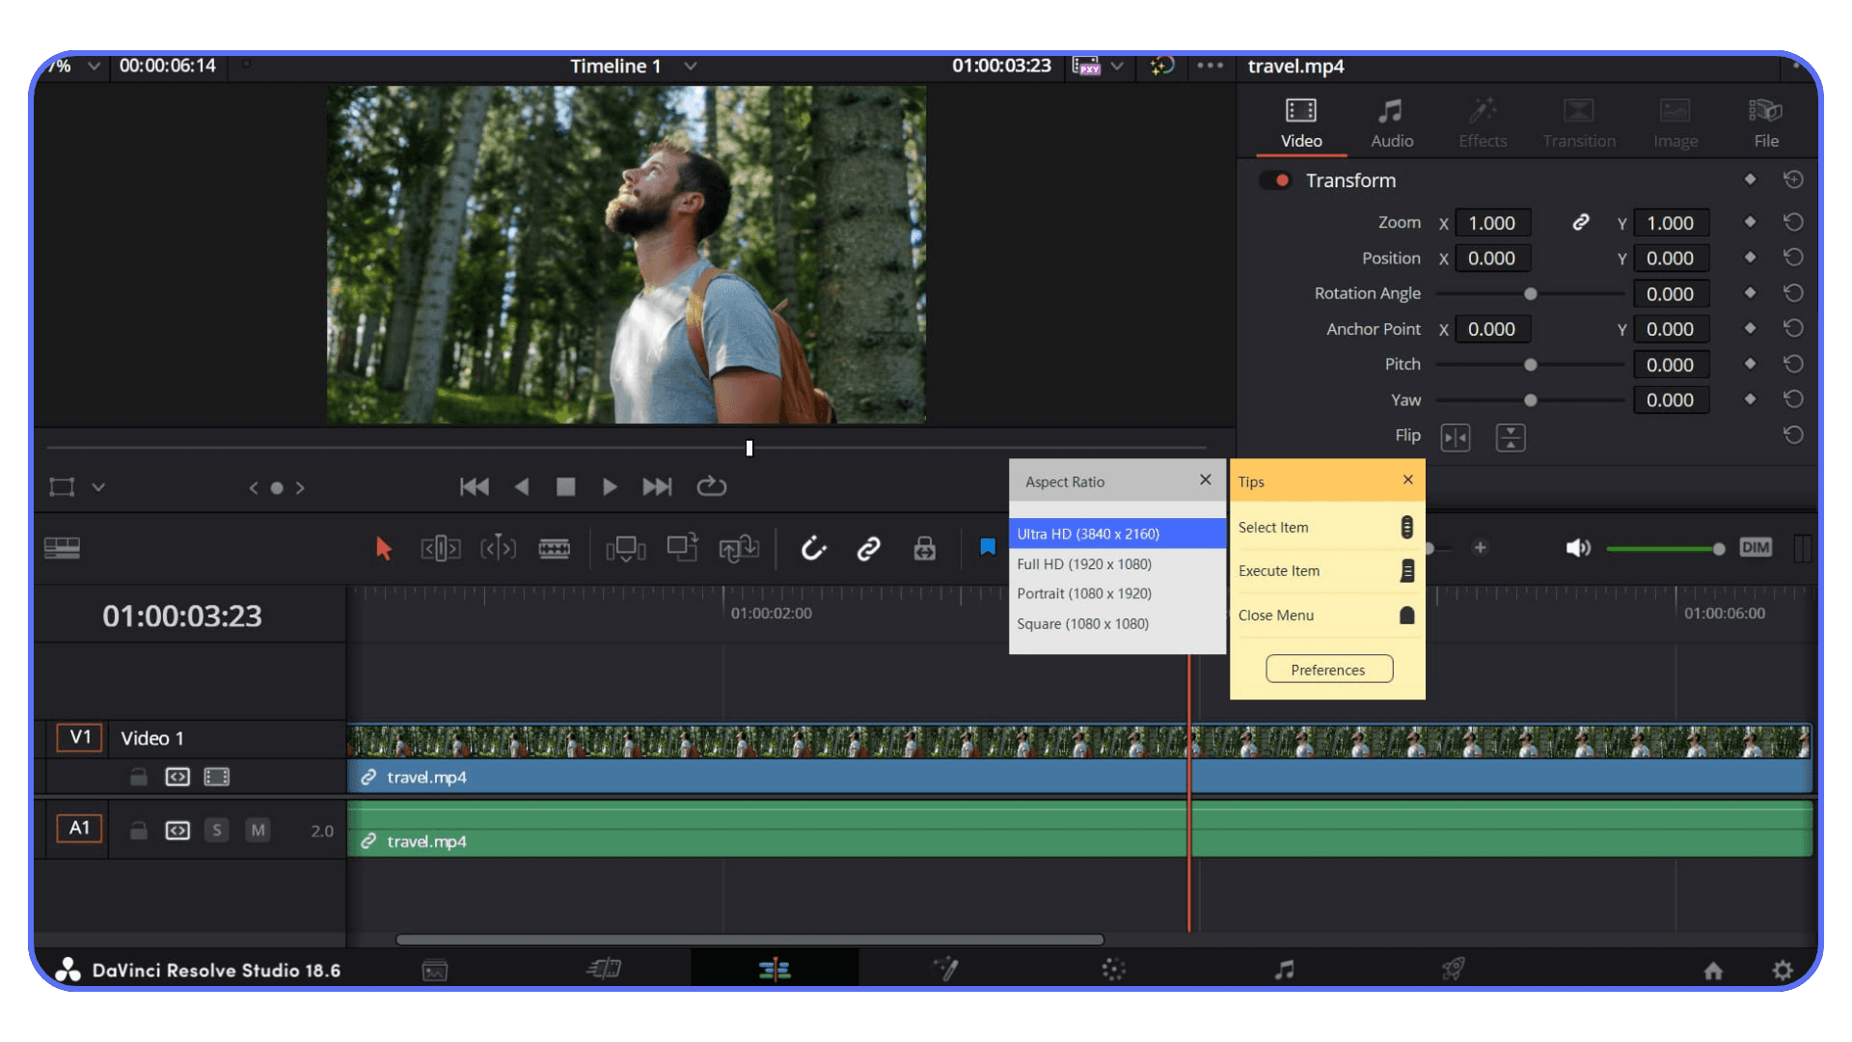Open the crop tool dropdown below viewer

pos(98,487)
